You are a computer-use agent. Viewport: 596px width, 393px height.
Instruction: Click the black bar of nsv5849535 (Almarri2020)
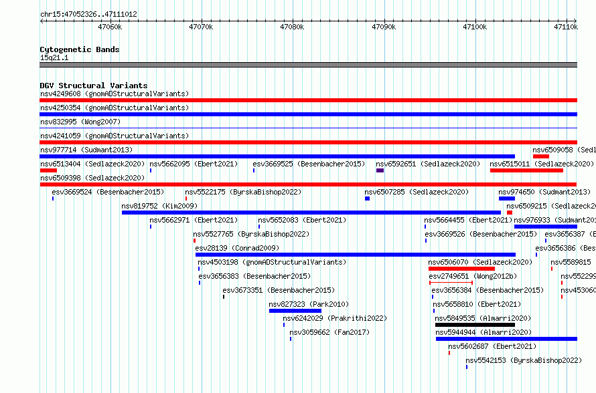(475, 325)
